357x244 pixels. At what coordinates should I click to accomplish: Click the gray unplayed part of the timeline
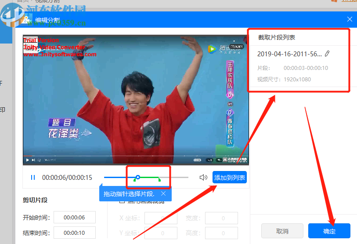click(x=175, y=177)
